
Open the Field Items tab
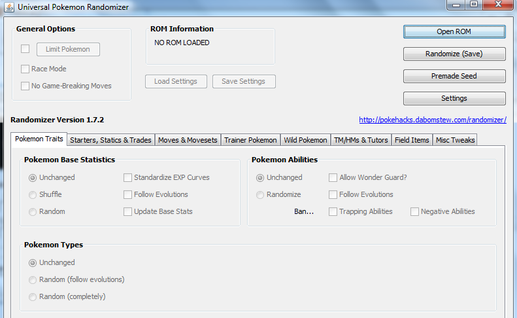click(412, 140)
